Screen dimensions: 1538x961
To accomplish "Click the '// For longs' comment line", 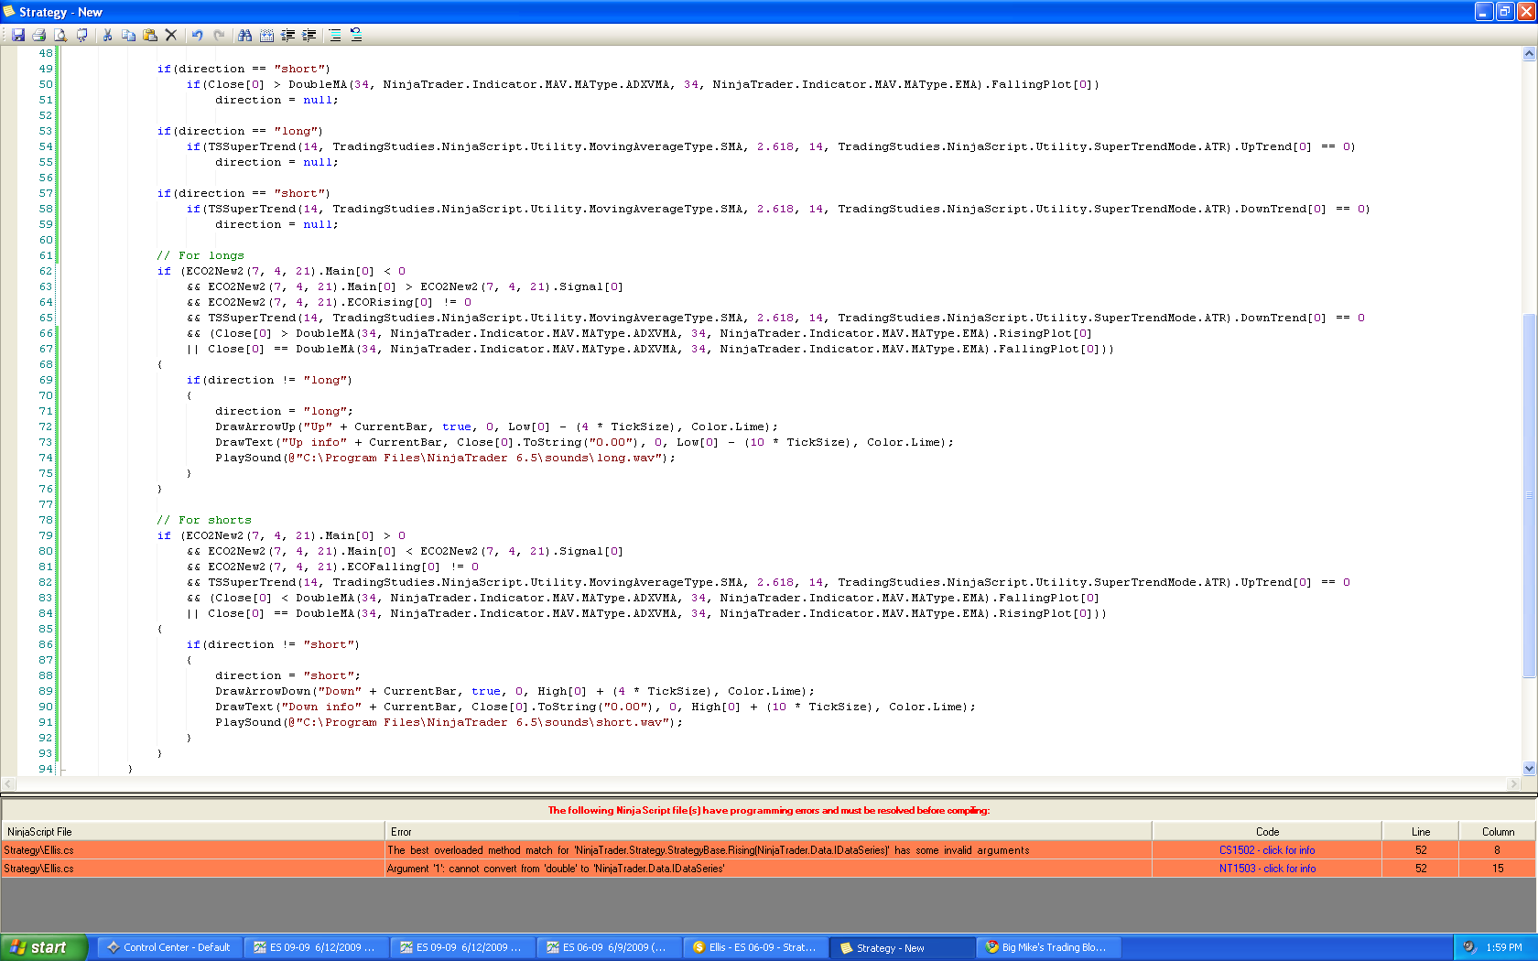I will pos(200,255).
